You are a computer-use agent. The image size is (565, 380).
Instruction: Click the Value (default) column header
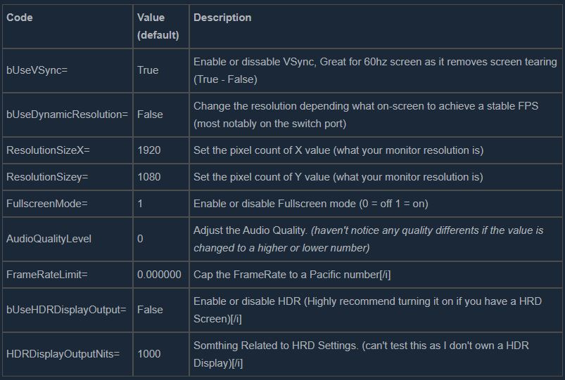tap(158, 26)
